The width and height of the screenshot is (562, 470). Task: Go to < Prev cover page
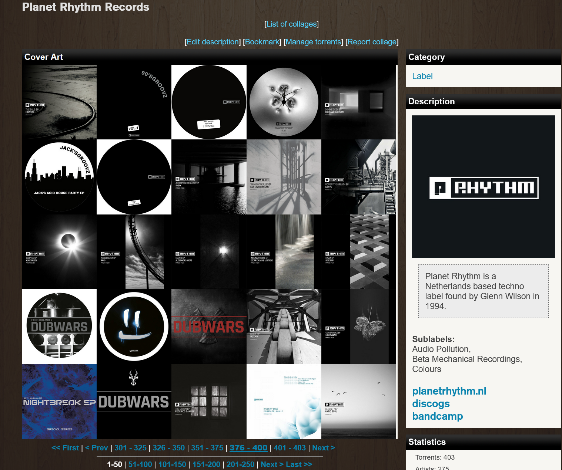(97, 448)
